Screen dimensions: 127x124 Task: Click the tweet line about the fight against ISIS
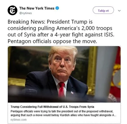tap(61, 35)
